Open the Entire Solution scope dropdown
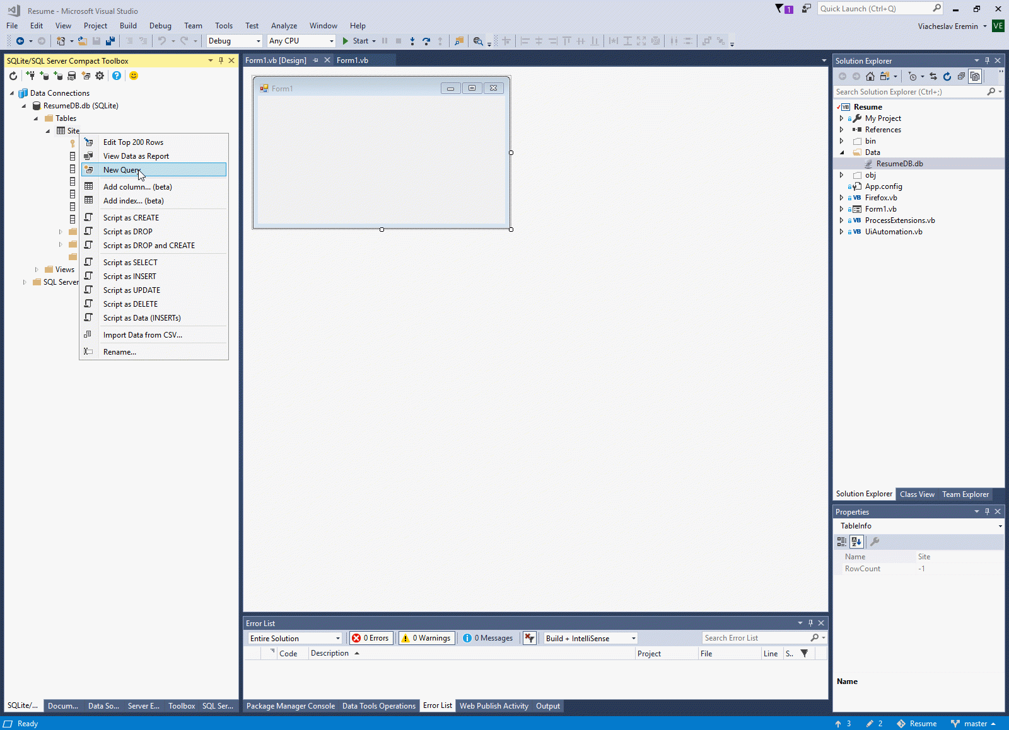The height and width of the screenshot is (730, 1009). pos(295,638)
